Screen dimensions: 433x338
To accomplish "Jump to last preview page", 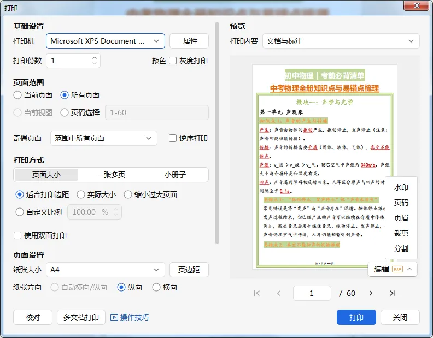I will (x=393, y=293).
